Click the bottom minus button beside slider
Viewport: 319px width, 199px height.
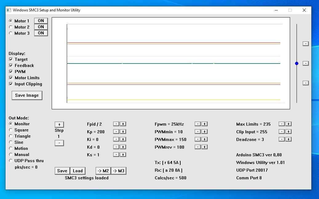click(x=305, y=83)
